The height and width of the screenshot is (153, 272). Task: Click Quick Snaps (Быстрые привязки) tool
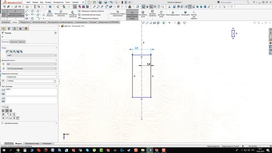[153, 14]
